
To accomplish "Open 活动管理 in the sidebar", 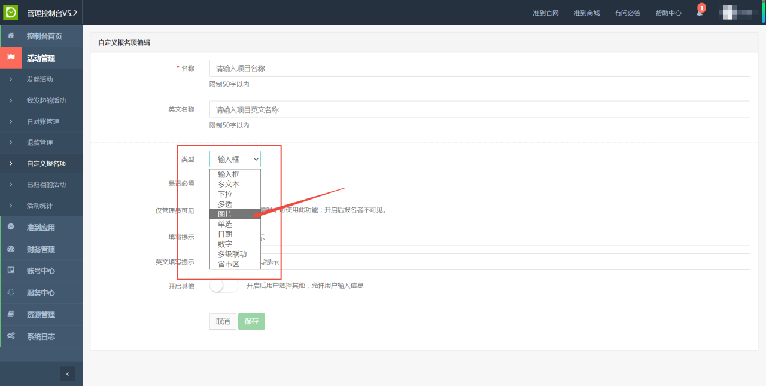I will point(41,58).
